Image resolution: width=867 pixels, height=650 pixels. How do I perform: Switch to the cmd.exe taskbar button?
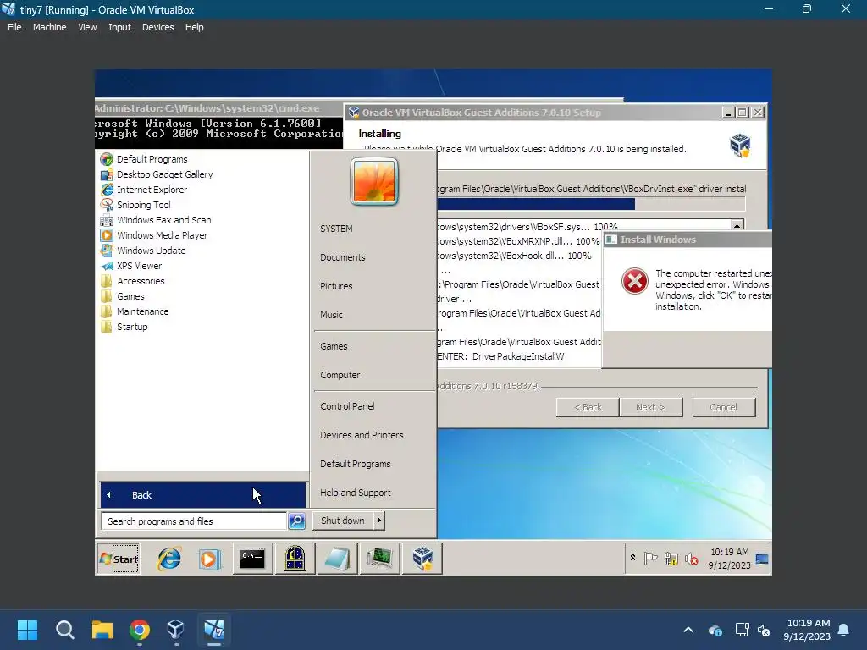pos(252,559)
